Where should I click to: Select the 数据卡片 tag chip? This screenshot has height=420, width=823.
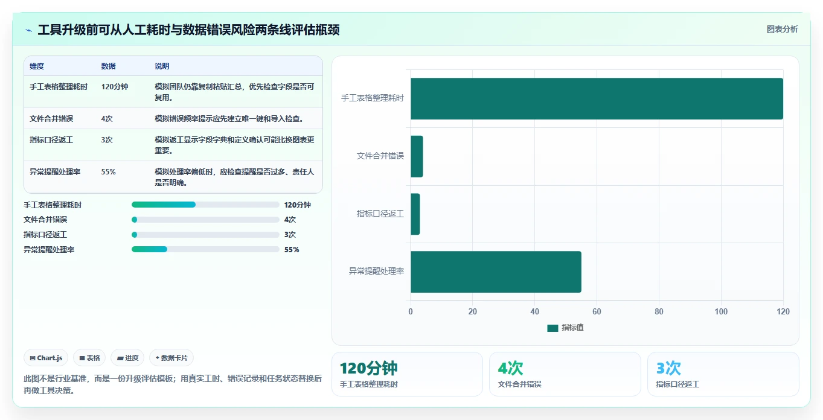[171, 358]
